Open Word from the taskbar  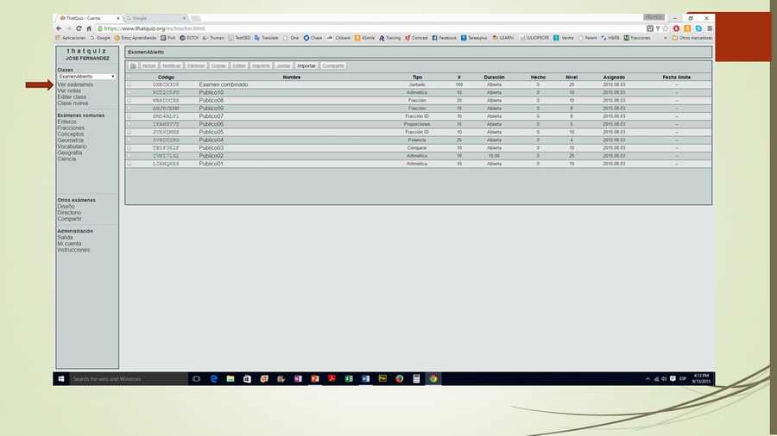point(366,378)
